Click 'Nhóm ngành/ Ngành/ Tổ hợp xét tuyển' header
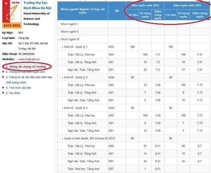 point(82,11)
